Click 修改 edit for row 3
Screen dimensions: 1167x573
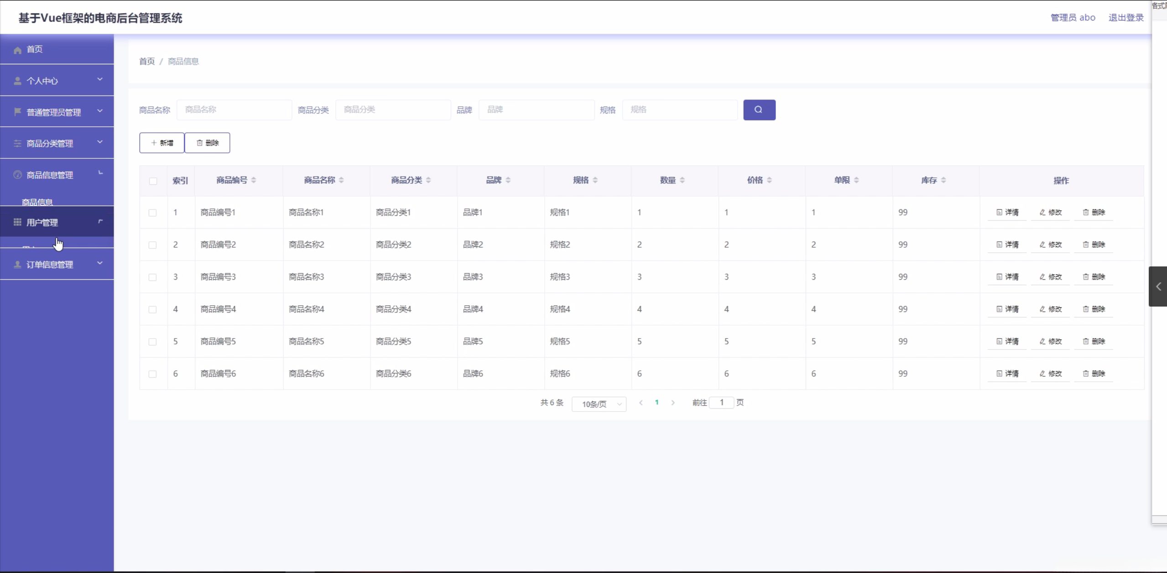[1051, 277]
